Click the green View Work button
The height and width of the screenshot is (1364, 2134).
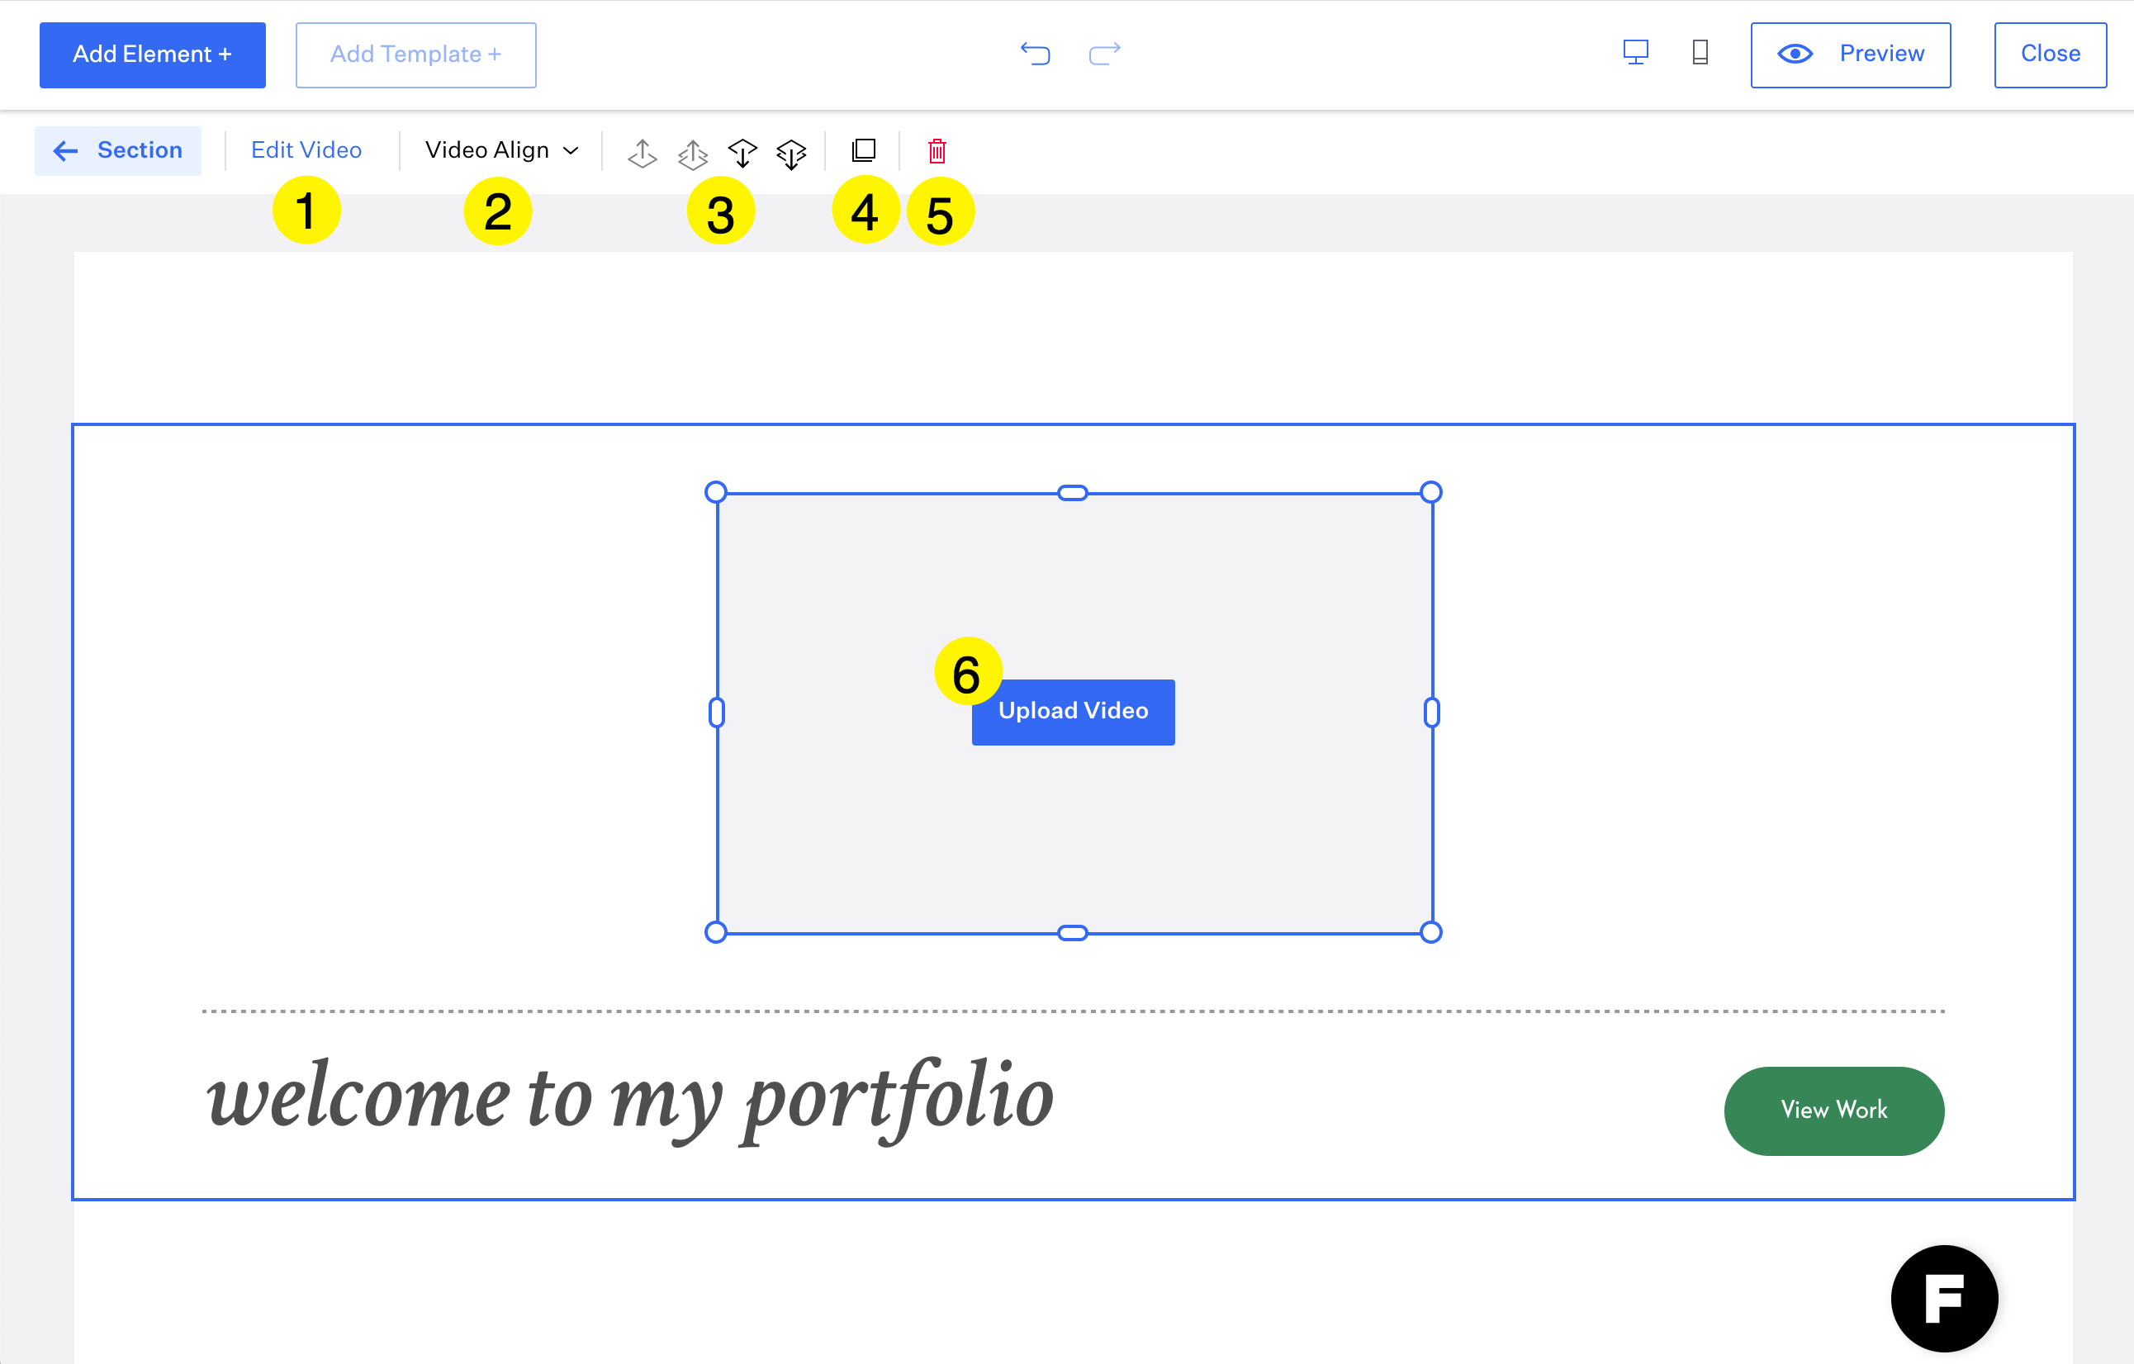point(1833,1110)
